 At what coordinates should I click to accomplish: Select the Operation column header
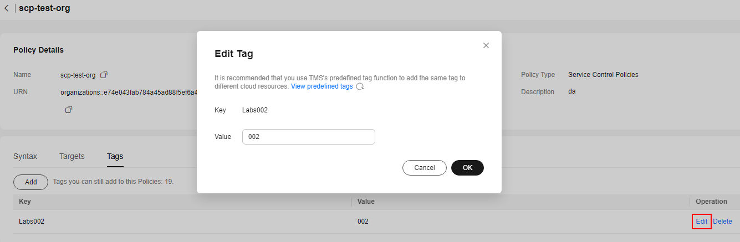point(711,202)
